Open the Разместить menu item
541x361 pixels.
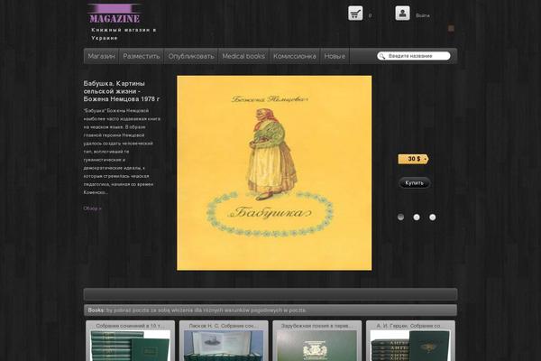coord(142,56)
